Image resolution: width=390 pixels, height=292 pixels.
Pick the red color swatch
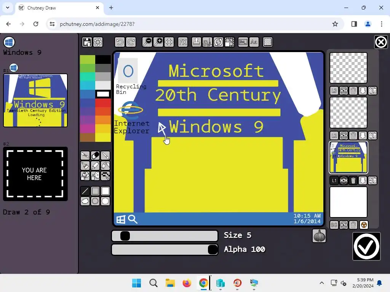(103, 103)
